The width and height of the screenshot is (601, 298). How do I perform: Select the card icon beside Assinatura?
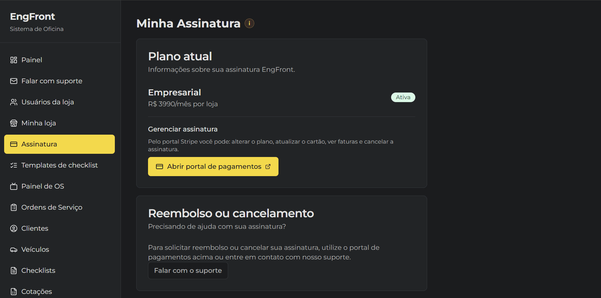click(13, 144)
